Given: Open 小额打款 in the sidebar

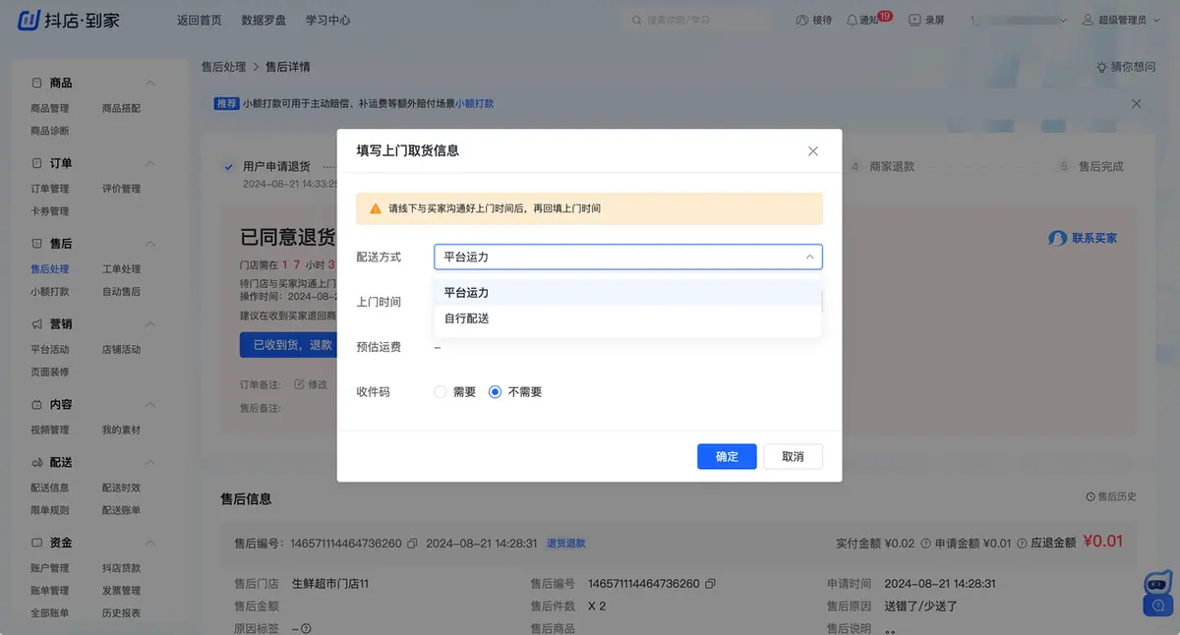Looking at the screenshot, I should coord(50,291).
